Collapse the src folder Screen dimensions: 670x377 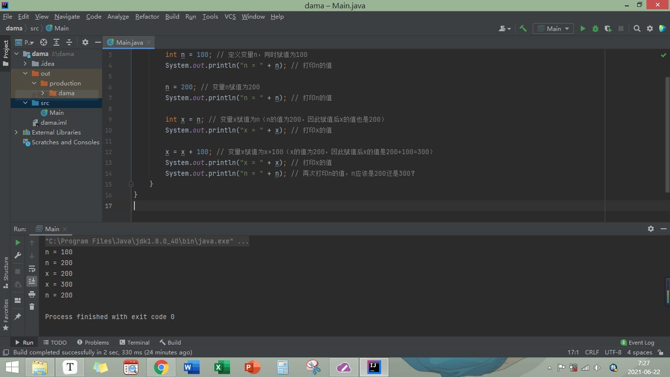click(x=25, y=103)
